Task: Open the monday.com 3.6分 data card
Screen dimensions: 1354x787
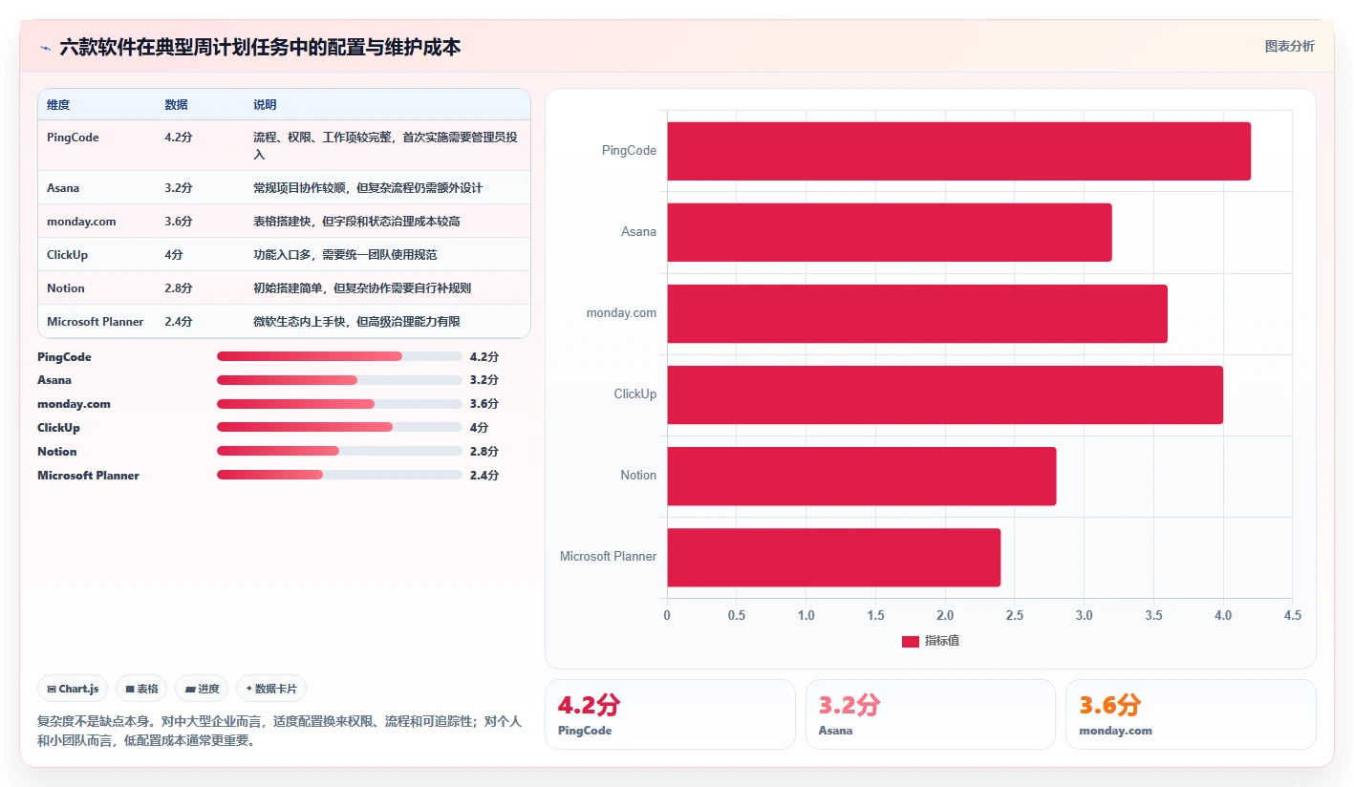Action: coord(1191,714)
